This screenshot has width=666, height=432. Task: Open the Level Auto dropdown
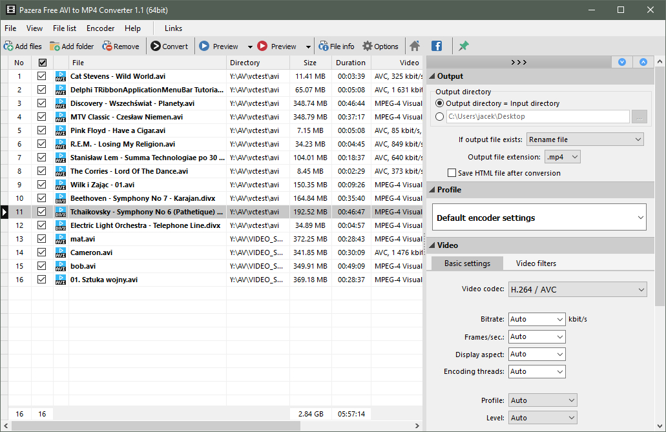pyautogui.click(x=543, y=418)
